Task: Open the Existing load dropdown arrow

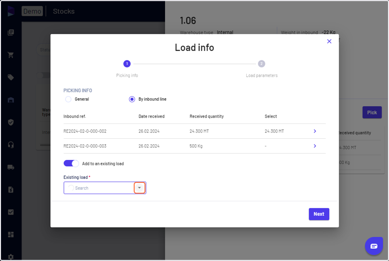Action: pyautogui.click(x=139, y=188)
